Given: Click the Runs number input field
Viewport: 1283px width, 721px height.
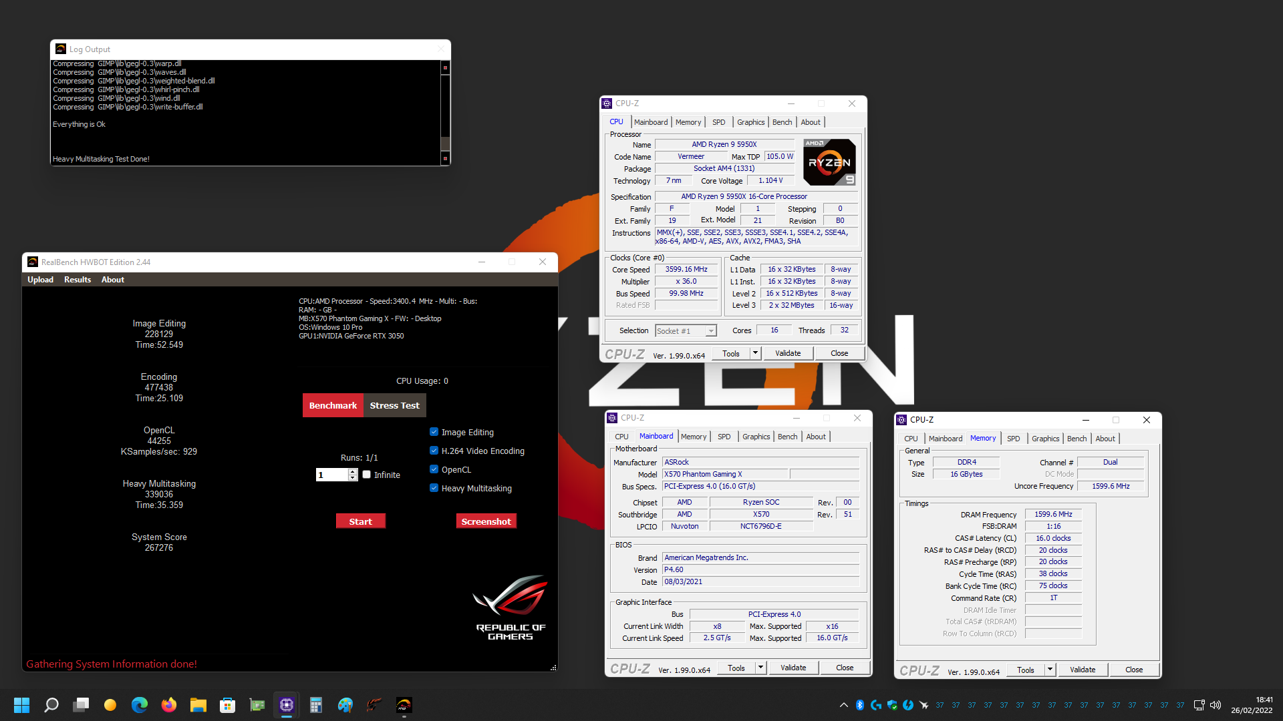Looking at the screenshot, I should point(332,475).
